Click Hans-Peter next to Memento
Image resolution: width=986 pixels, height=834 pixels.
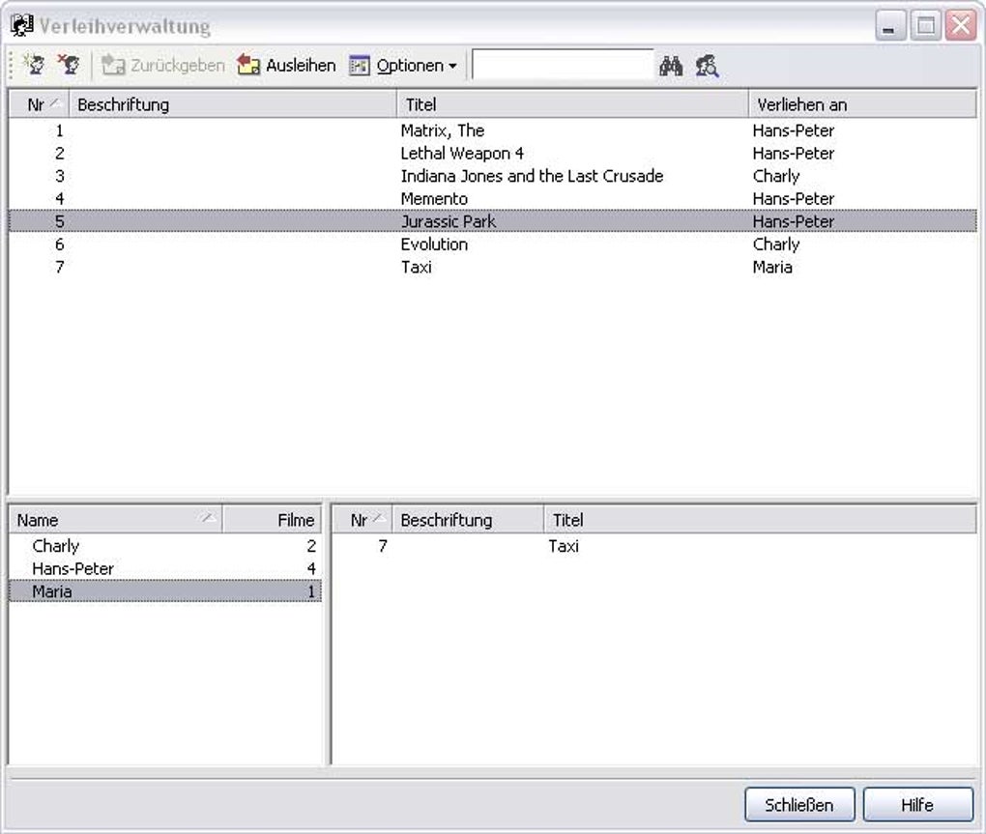[793, 199]
